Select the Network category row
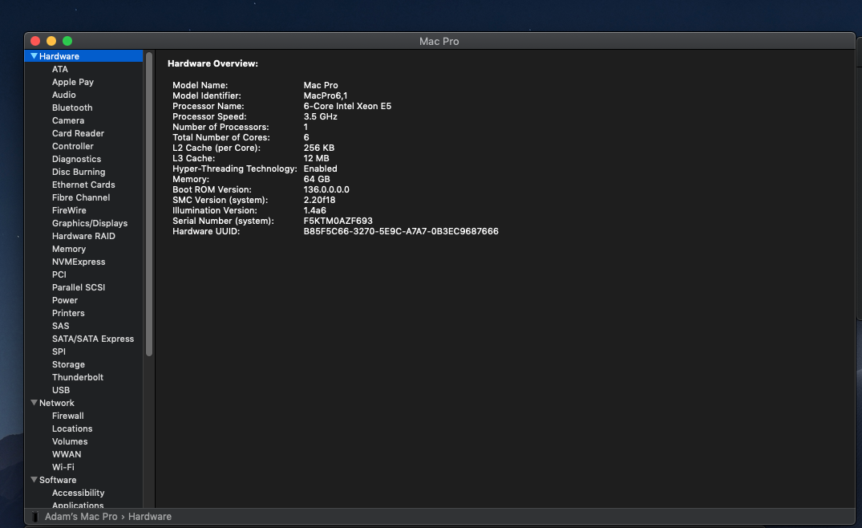 click(83, 403)
